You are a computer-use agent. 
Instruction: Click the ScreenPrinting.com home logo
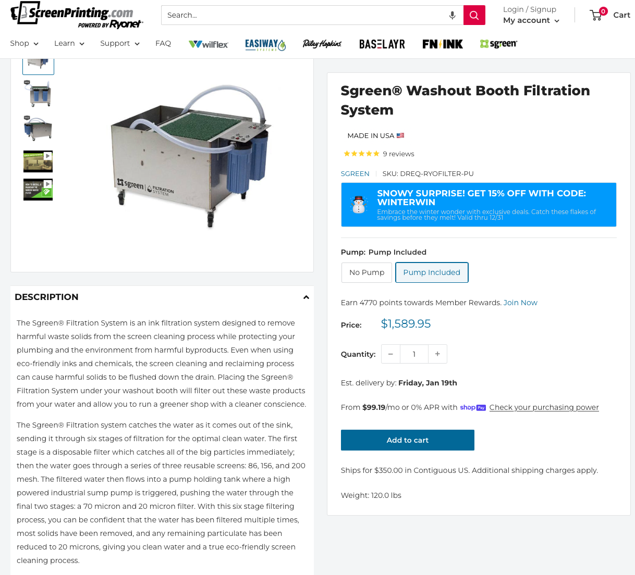click(x=77, y=15)
